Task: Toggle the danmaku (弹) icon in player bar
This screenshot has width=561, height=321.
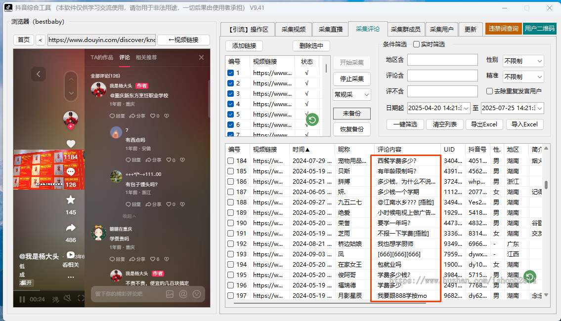Action: click(x=55, y=299)
